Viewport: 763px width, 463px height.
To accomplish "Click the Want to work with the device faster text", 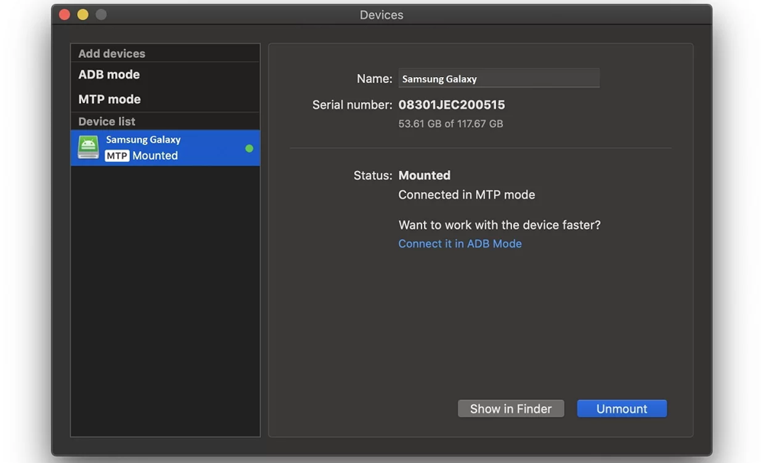I will [x=499, y=225].
